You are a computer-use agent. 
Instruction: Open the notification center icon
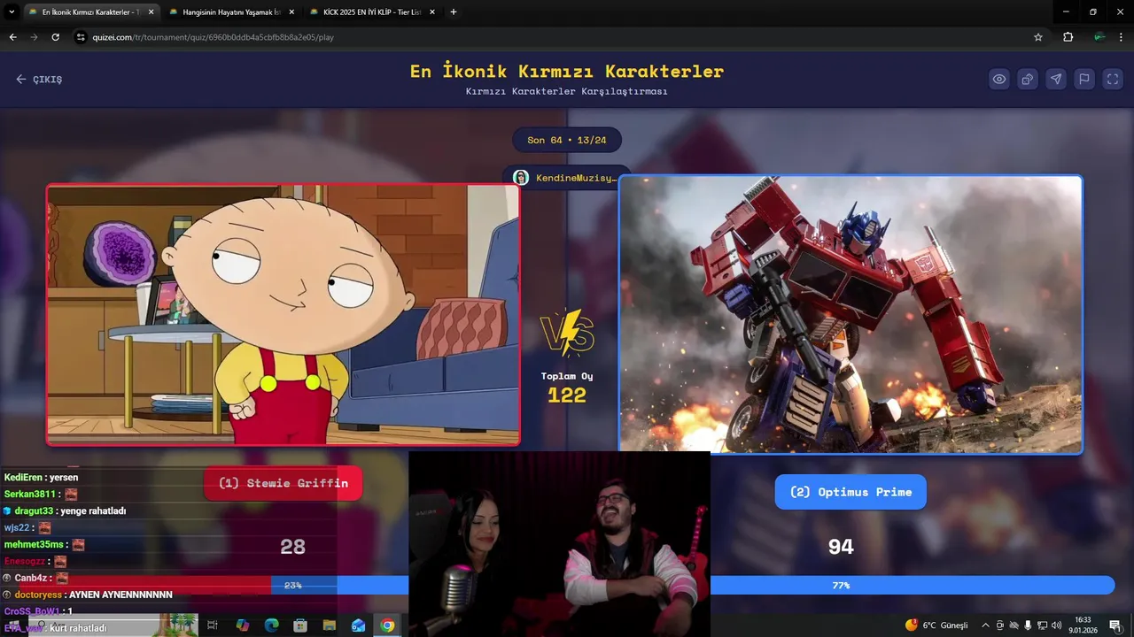[1115, 625]
